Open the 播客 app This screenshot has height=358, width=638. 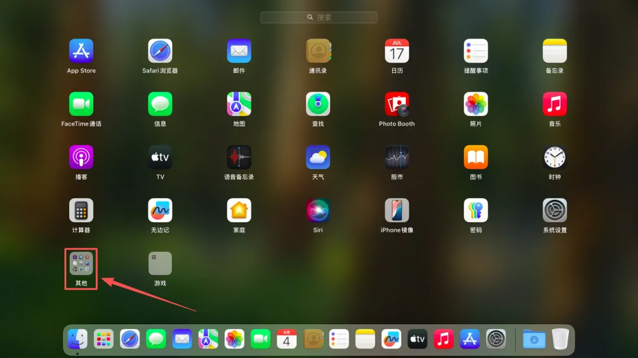(x=81, y=157)
